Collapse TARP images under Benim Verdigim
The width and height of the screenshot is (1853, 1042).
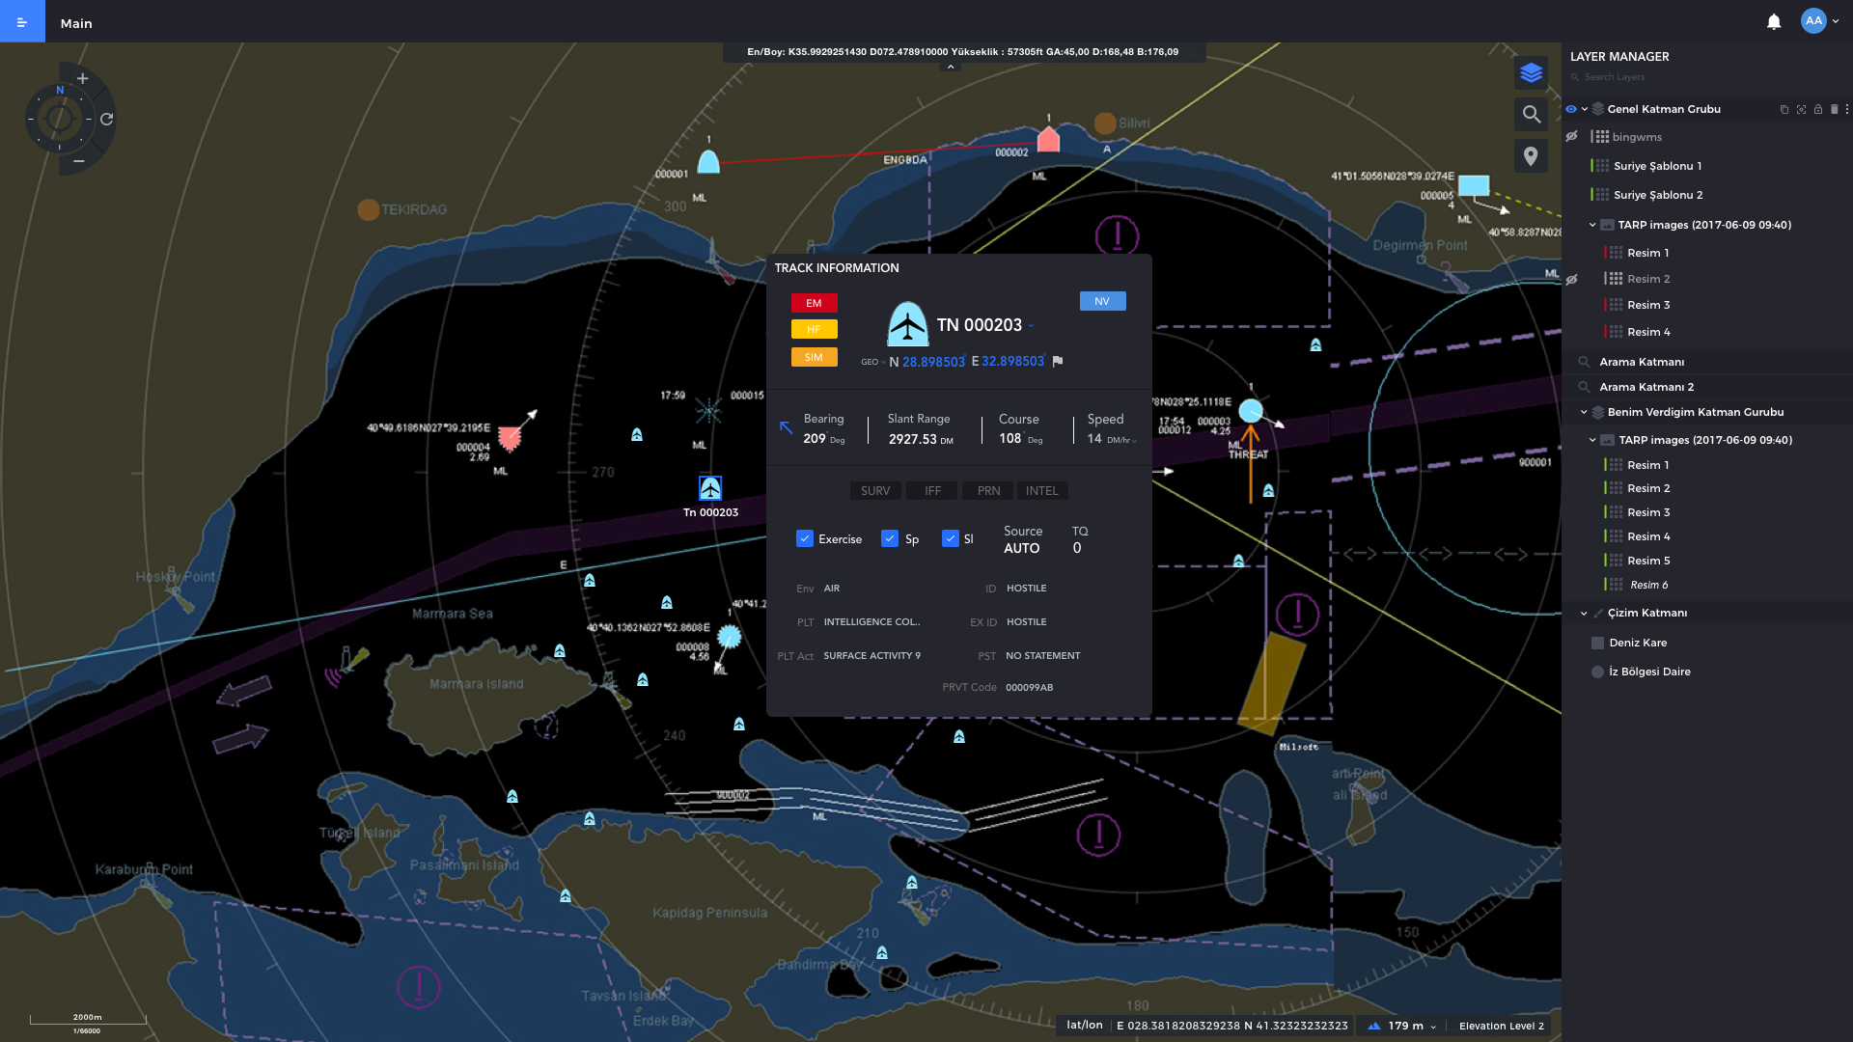1592,440
